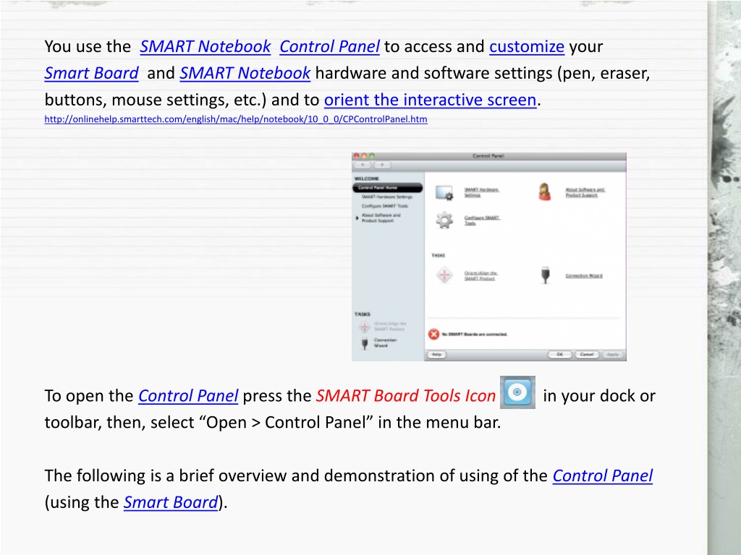This screenshot has height=555, width=741.
Task: Click the SMART Board Tools icon in the sentence
Action: (x=517, y=392)
